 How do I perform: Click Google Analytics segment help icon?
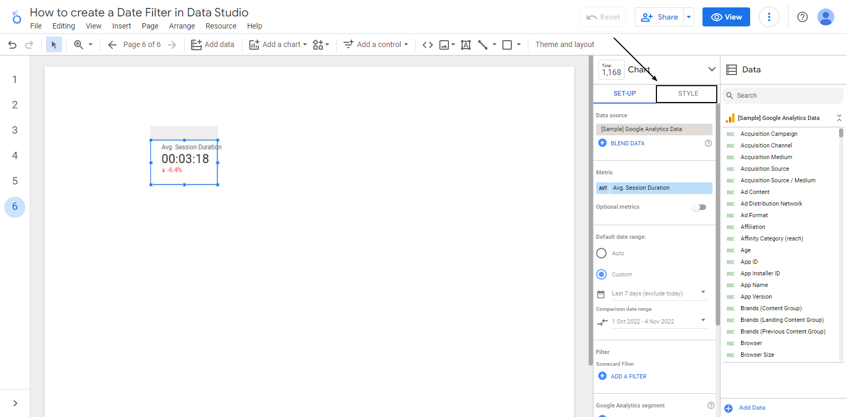tap(711, 405)
